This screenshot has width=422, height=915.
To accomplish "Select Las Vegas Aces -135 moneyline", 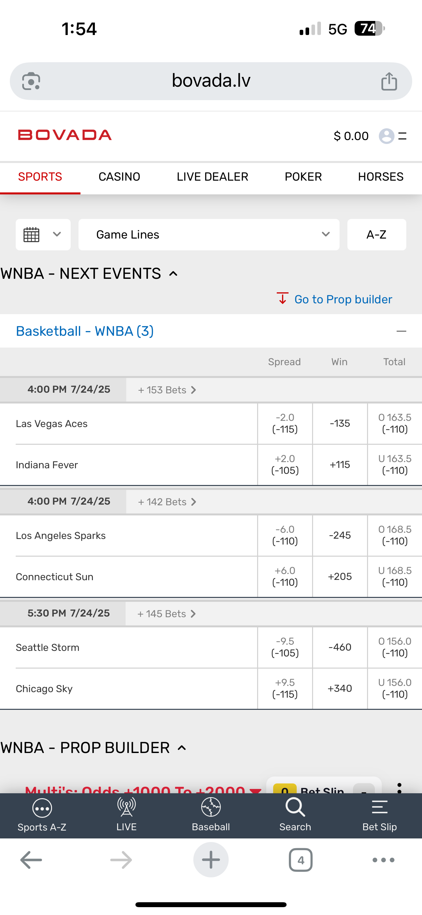I will tap(340, 423).
